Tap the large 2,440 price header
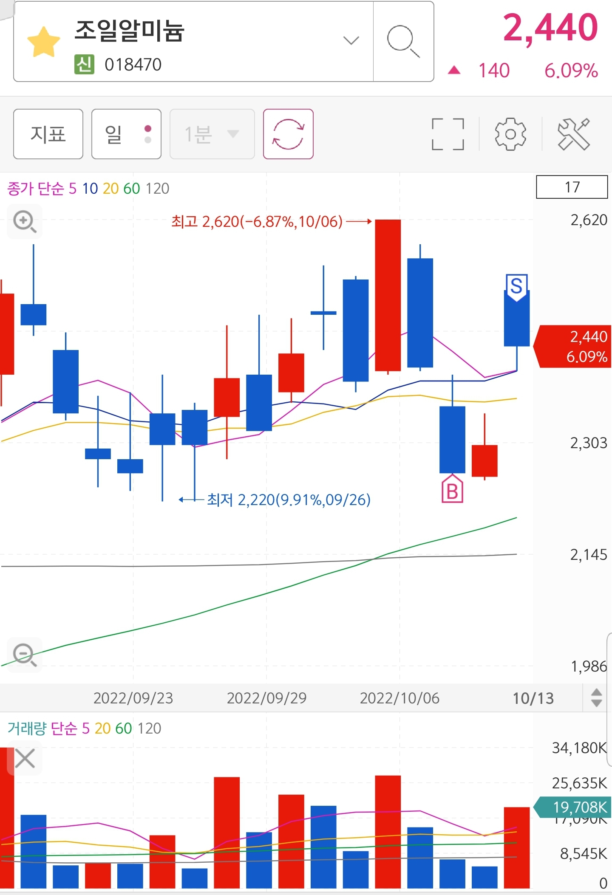This screenshot has width=612, height=895. click(550, 28)
